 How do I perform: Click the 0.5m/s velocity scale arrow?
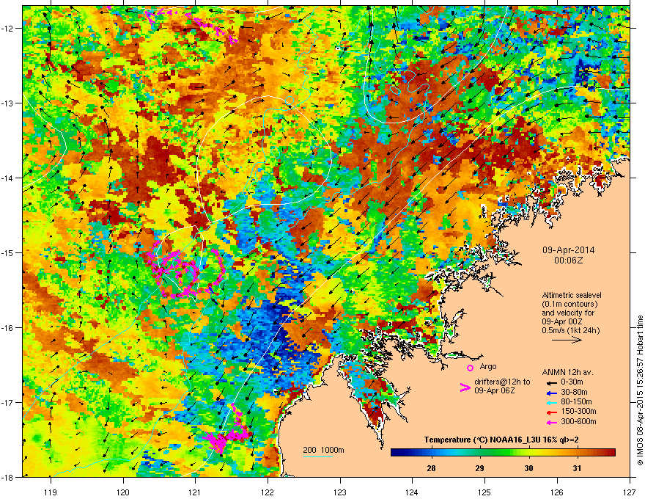[567, 340]
